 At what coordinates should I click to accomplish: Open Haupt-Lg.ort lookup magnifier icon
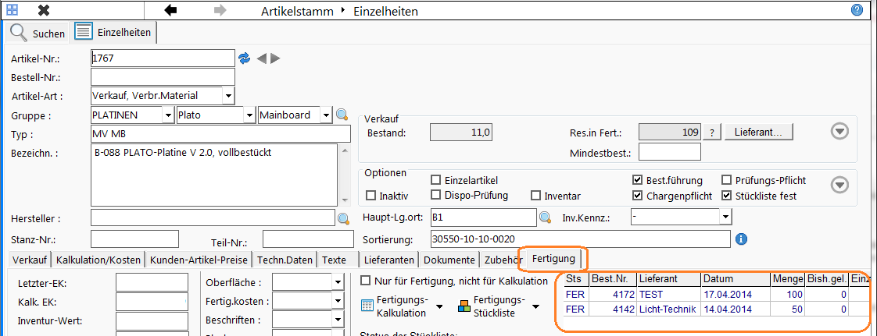(x=545, y=217)
